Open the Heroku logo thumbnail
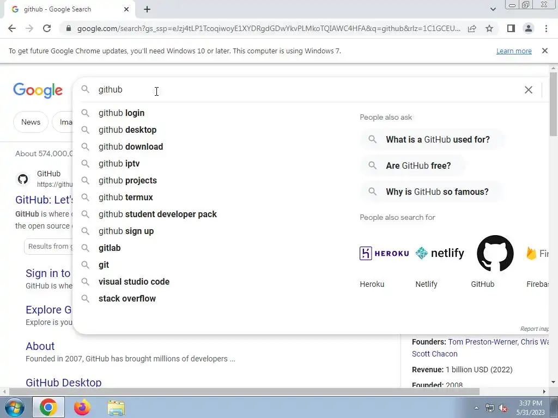558x418 pixels. pyautogui.click(x=384, y=254)
